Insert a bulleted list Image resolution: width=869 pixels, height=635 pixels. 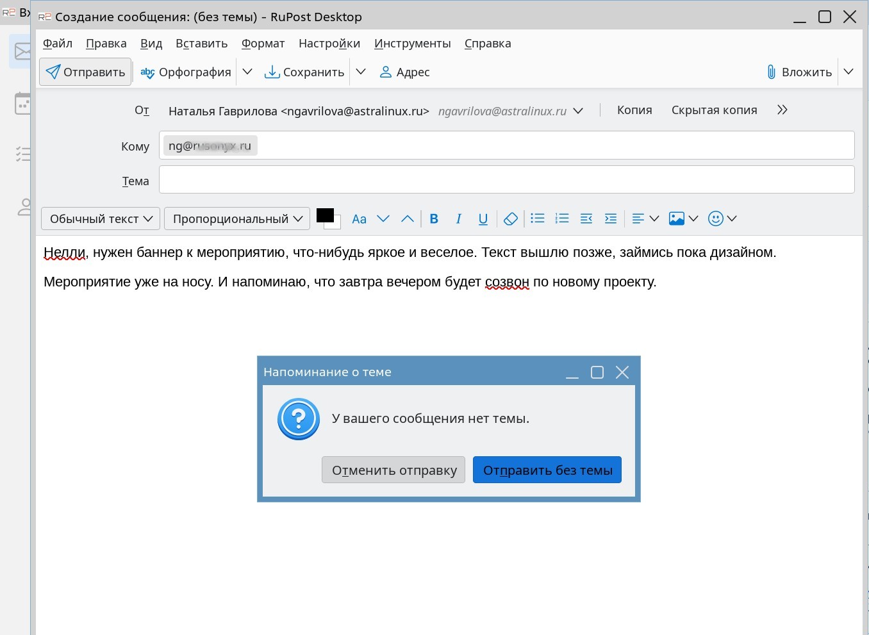tap(538, 219)
